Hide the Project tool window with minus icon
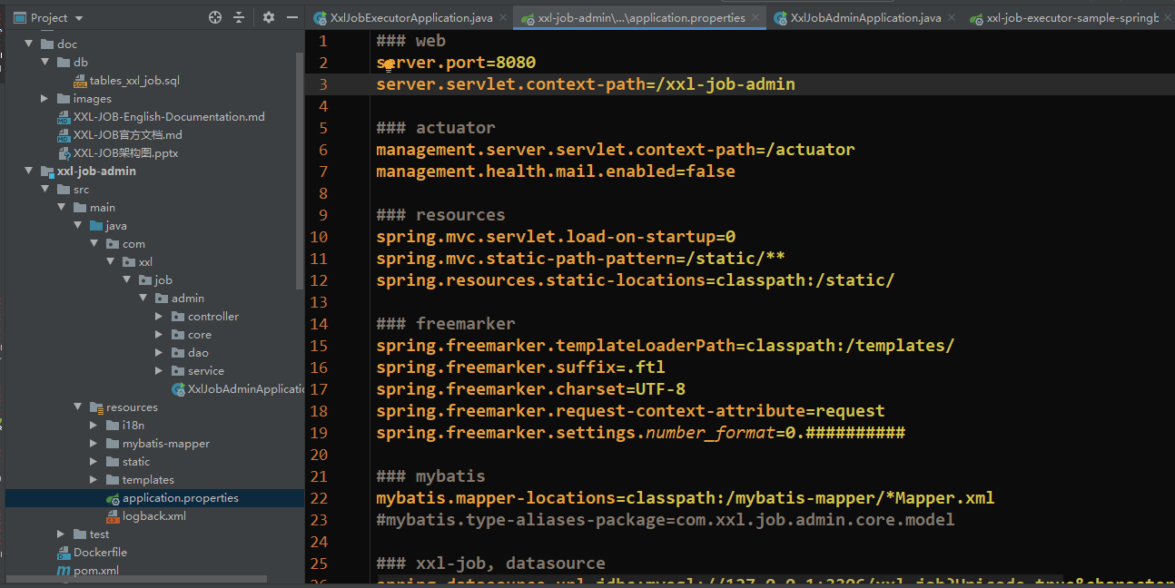 292,17
